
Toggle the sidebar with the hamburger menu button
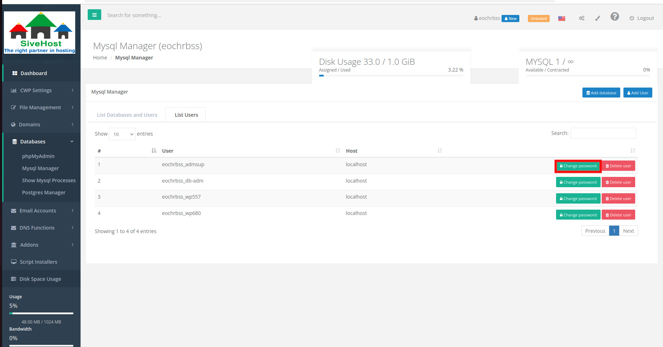pyautogui.click(x=94, y=15)
